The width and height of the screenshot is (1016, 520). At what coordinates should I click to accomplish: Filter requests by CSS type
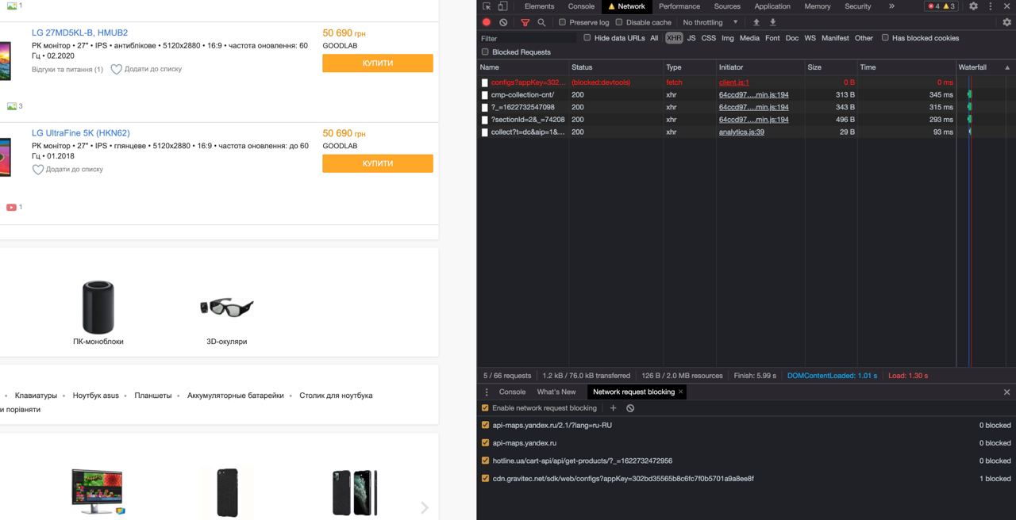(709, 38)
